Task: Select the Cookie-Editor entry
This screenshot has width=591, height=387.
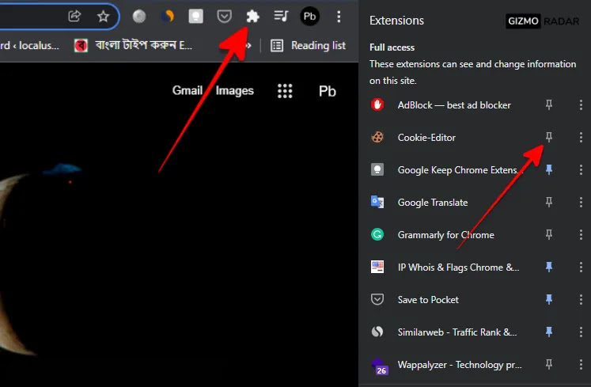Action: pos(426,138)
